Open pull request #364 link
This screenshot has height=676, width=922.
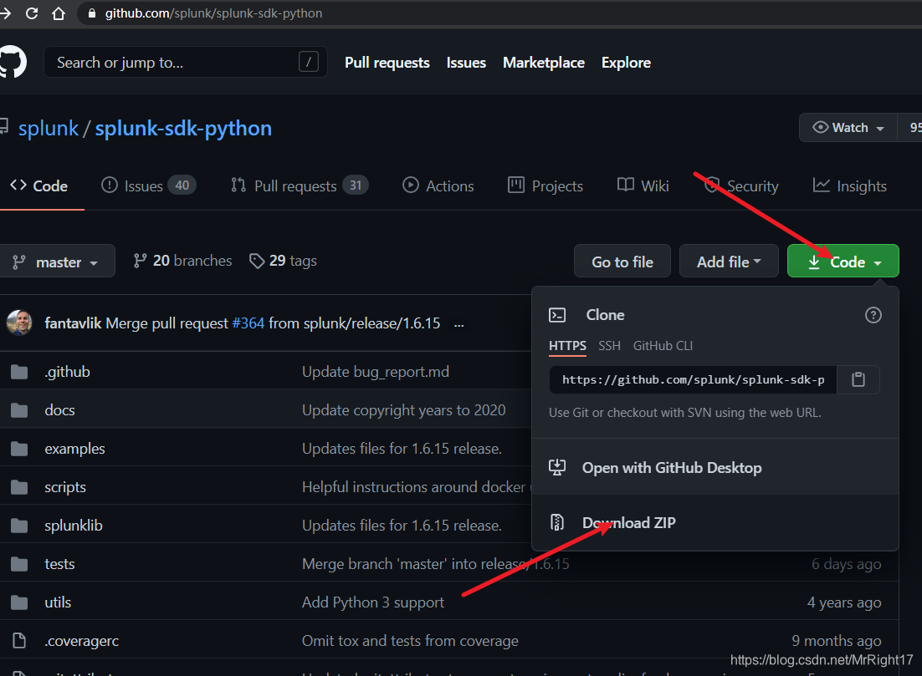coord(248,323)
